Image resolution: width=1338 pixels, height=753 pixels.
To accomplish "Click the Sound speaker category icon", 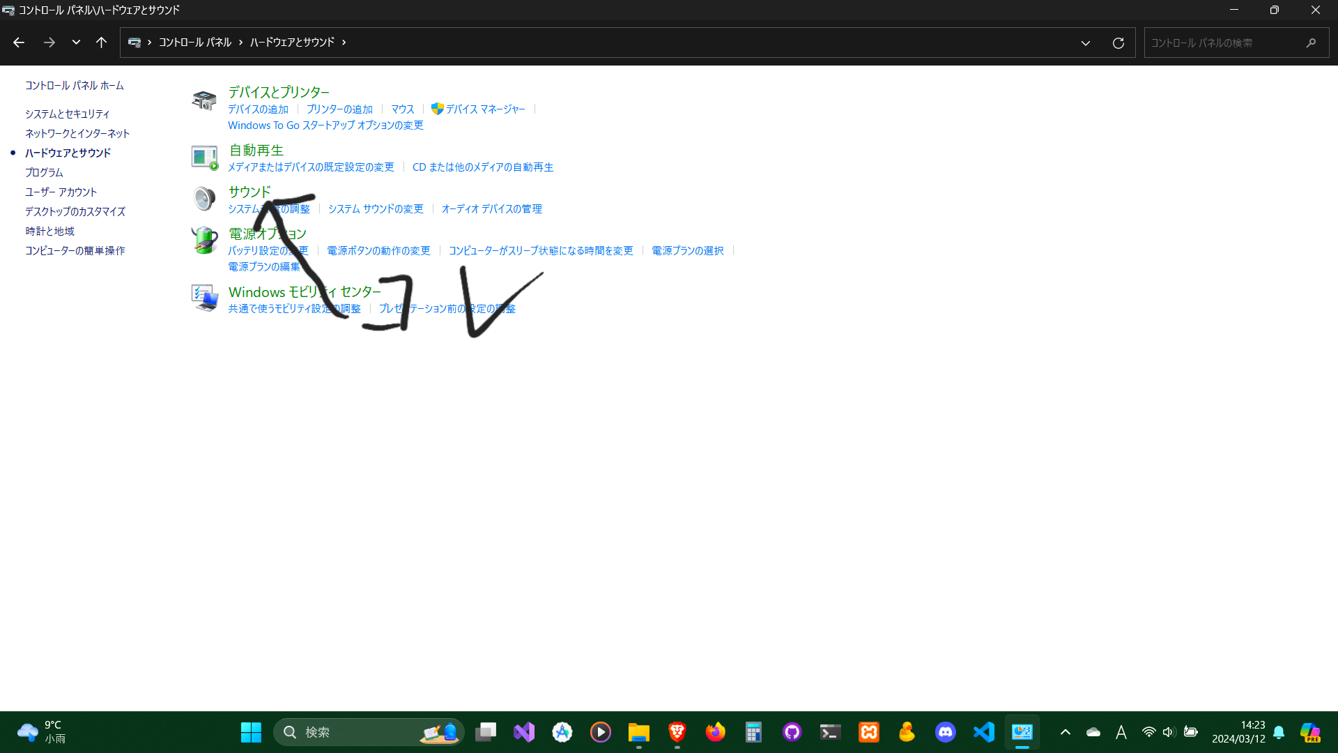I will pos(204,199).
